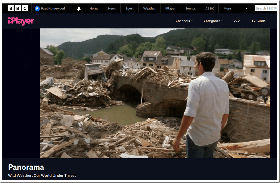Go to BBC Sounds
The width and height of the screenshot is (280, 183).
click(190, 8)
